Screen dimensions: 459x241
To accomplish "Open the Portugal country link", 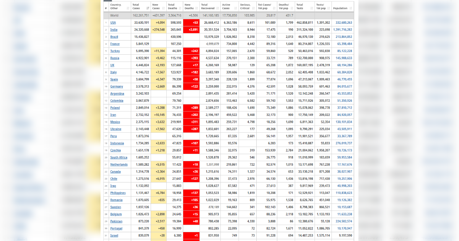I will pyautogui.click(x=116, y=228).
